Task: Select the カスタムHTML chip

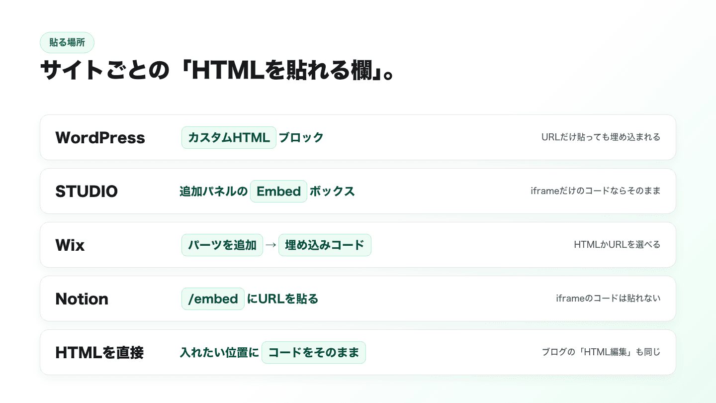Action: tap(229, 137)
